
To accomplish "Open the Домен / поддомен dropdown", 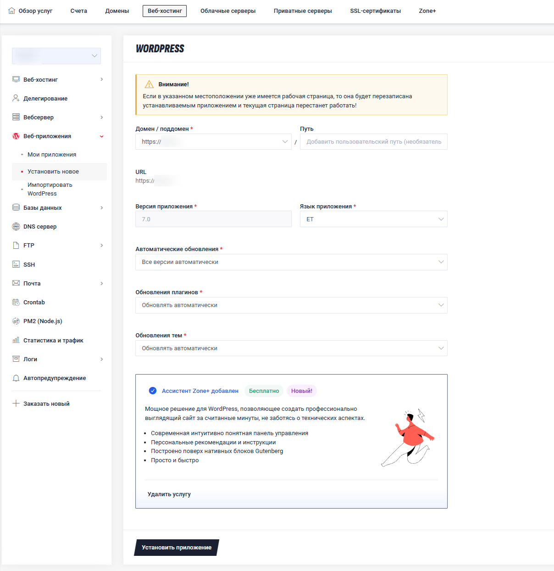I will point(213,141).
